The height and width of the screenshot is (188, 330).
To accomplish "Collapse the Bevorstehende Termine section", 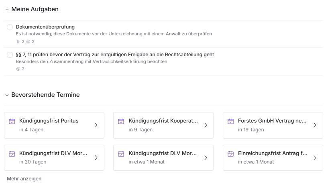I will pyautogui.click(x=7, y=95).
